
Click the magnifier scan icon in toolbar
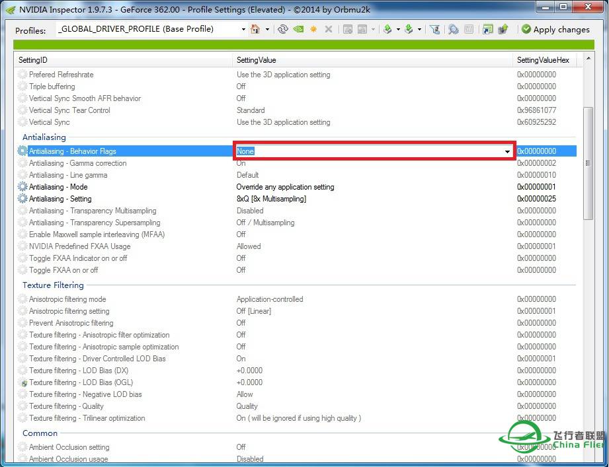click(453, 29)
